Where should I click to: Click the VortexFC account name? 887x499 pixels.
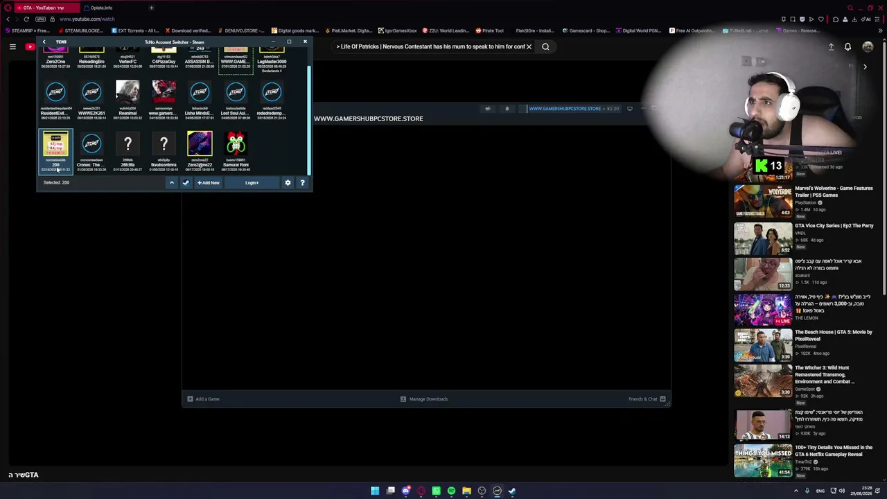click(128, 62)
